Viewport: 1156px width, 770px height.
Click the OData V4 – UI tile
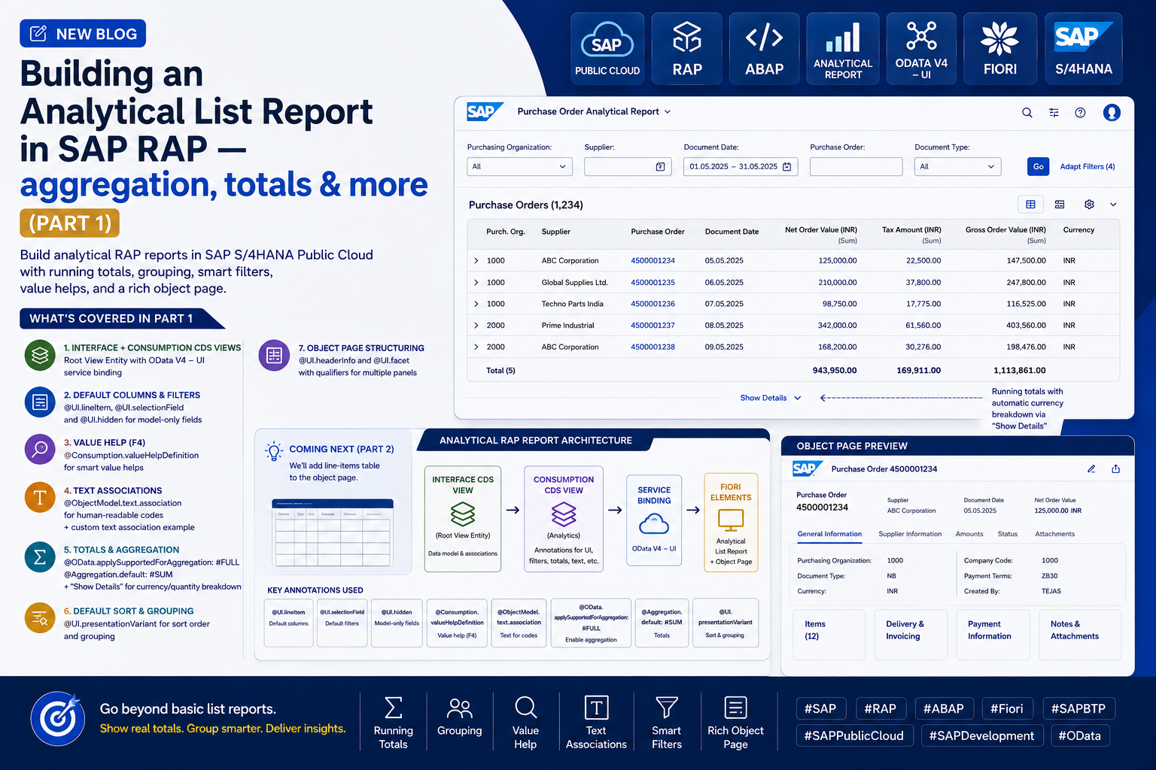pos(921,48)
